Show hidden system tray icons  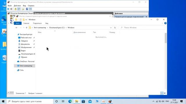(153, 101)
